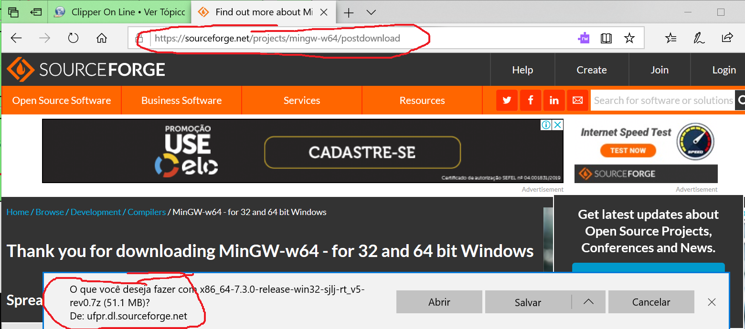Image resolution: width=745 pixels, height=329 pixels.
Task: Show tab previews chevron
Action: click(x=371, y=12)
